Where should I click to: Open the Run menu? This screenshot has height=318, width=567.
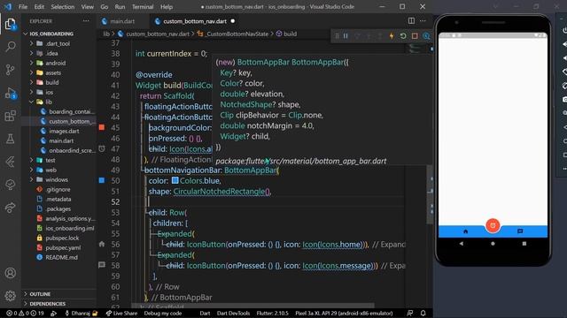click(120, 6)
